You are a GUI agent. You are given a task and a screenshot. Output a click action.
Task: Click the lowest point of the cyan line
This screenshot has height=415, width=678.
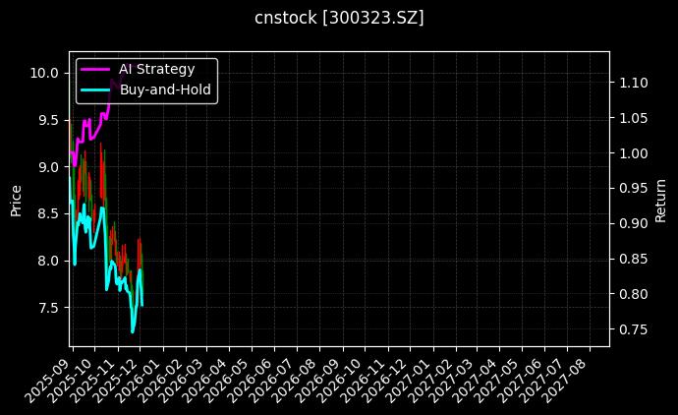133,331
